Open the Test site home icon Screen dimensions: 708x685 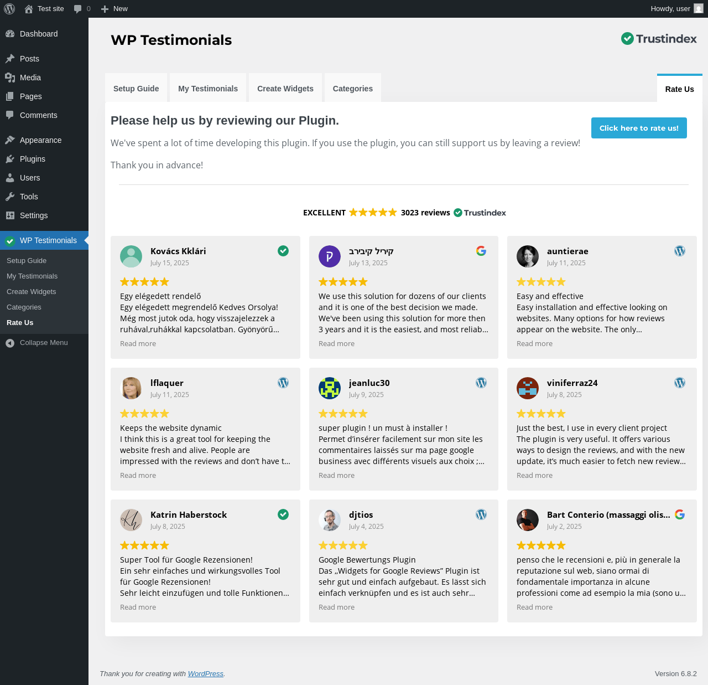[29, 9]
